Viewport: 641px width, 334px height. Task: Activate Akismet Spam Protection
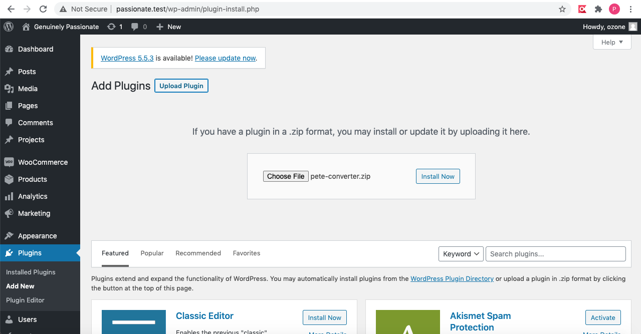603,317
